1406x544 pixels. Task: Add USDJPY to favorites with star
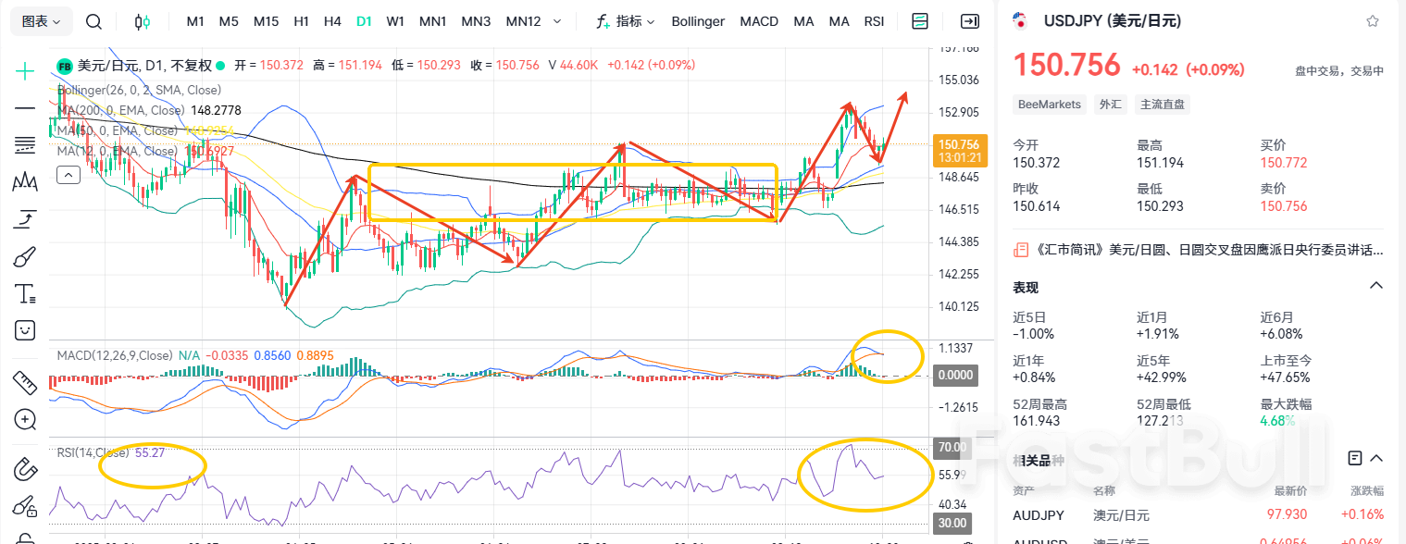1373,21
